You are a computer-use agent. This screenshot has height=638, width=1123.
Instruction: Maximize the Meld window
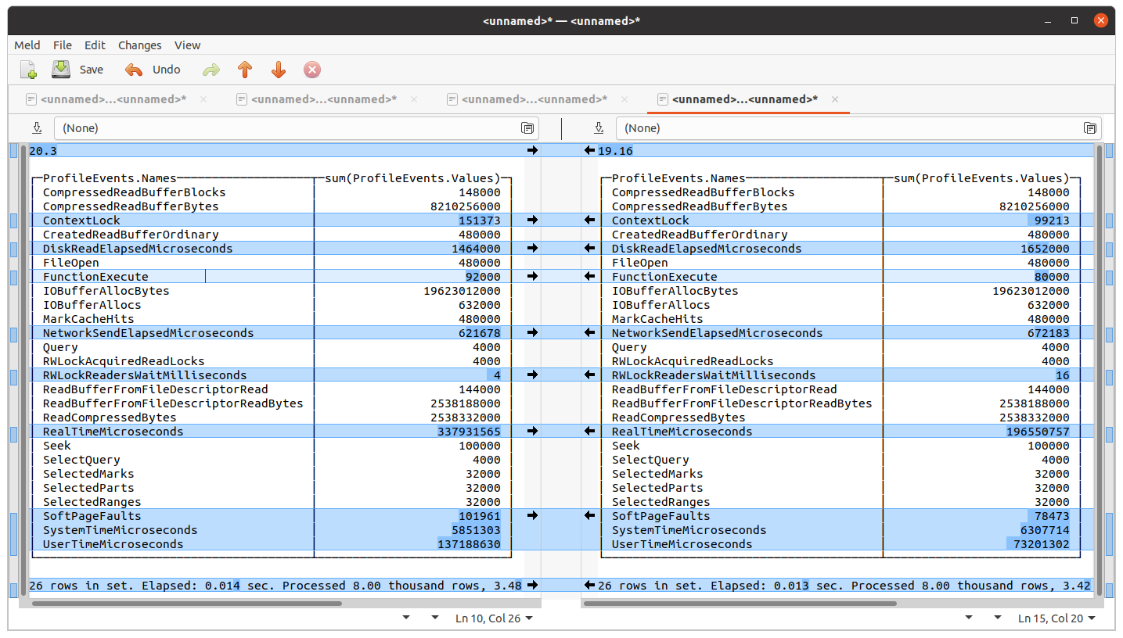(1074, 20)
